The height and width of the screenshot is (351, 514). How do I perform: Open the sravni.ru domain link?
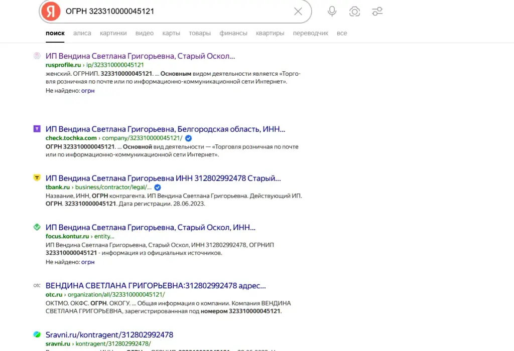(58, 343)
